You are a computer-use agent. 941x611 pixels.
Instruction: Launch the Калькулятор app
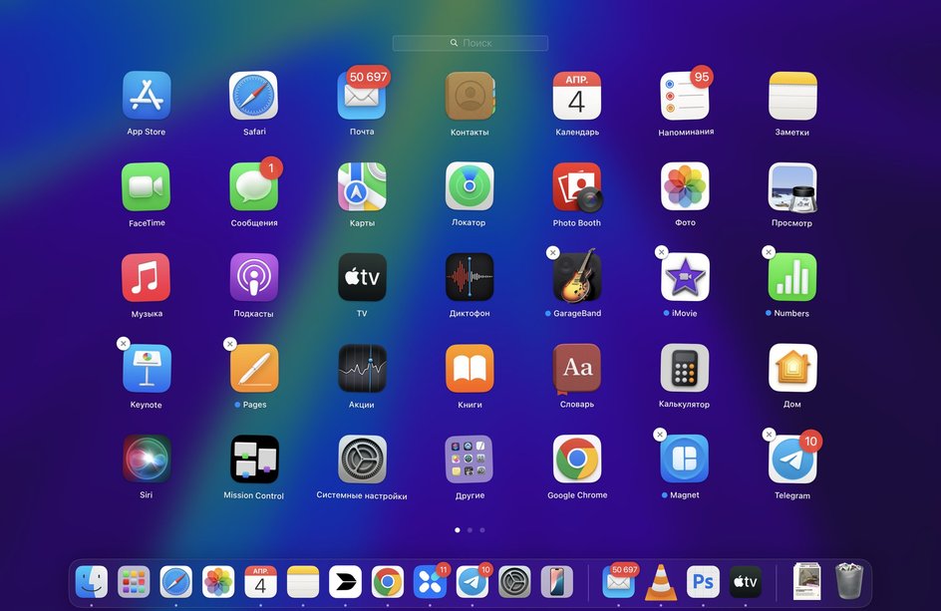[685, 369]
